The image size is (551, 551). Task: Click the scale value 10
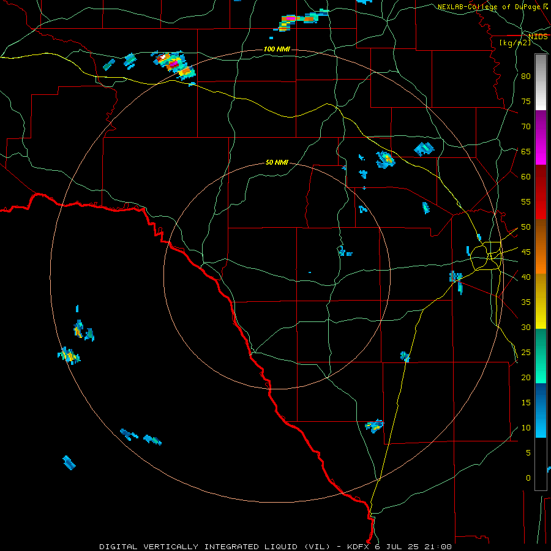point(526,428)
